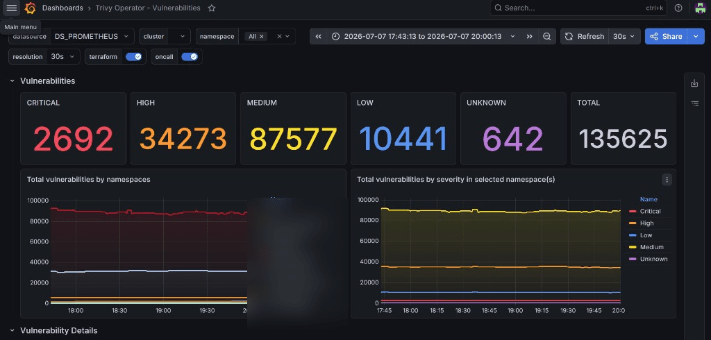Sort legend by Name header
Image resolution: width=711 pixels, height=340 pixels.
point(649,199)
